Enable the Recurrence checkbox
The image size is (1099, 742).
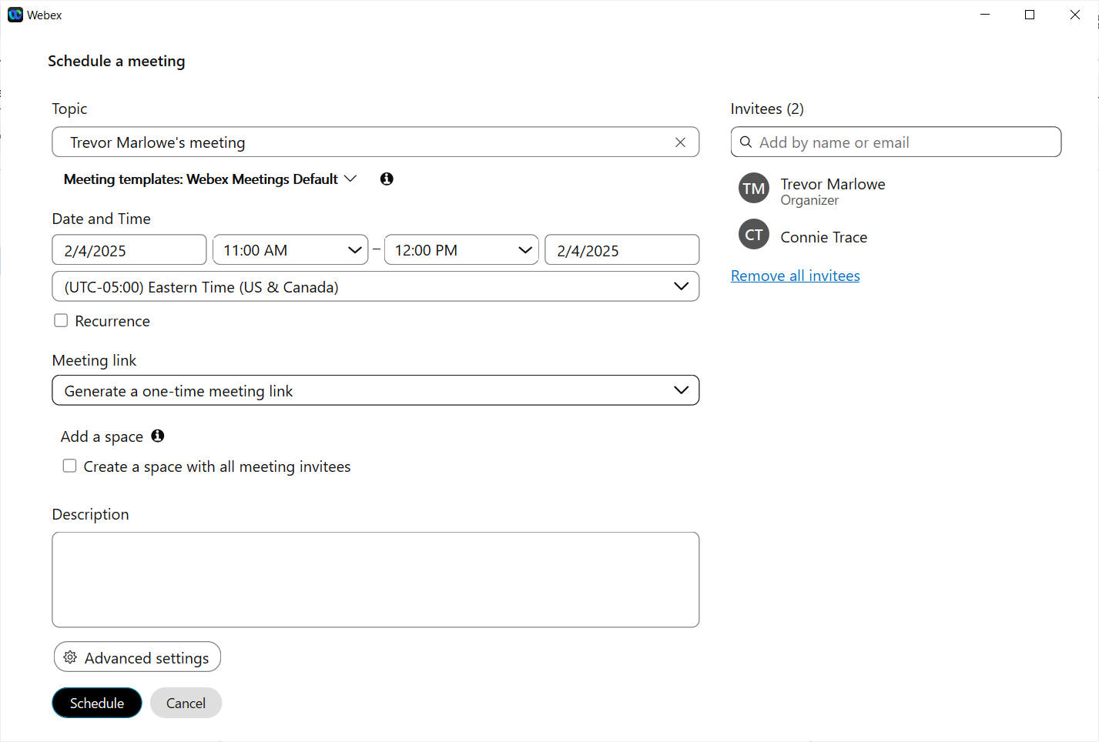click(x=61, y=320)
